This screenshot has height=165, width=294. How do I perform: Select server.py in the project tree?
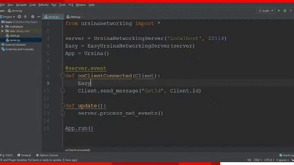point(13,40)
